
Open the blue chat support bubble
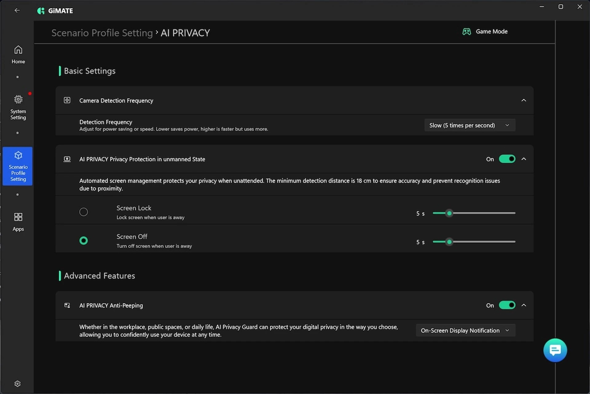click(x=555, y=350)
